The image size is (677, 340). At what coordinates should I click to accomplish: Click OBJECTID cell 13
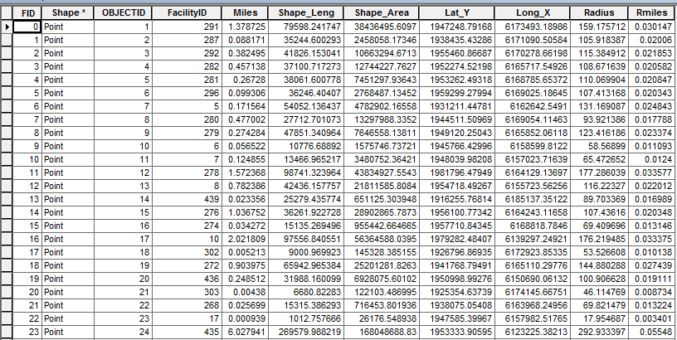pyautogui.click(x=123, y=186)
